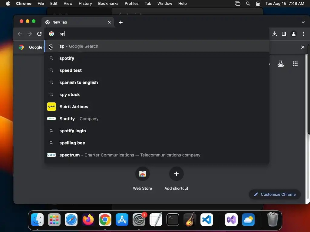This screenshot has width=310, height=232.
Task: Open the View menu
Action: (68, 3)
